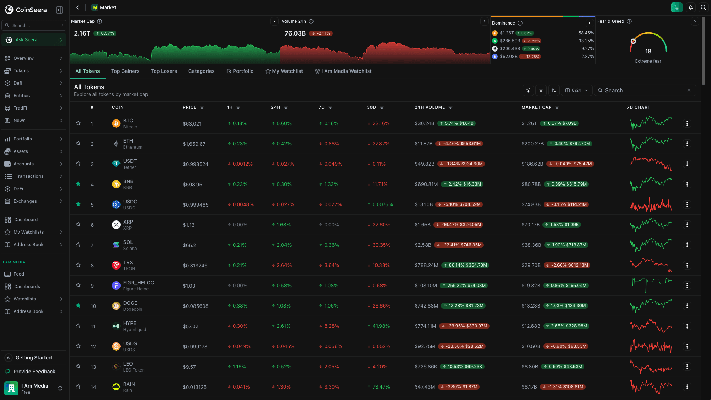Filter the 24H VOLUME column
This screenshot has width=711, height=400.
pyautogui.click(x=450, y=107)
